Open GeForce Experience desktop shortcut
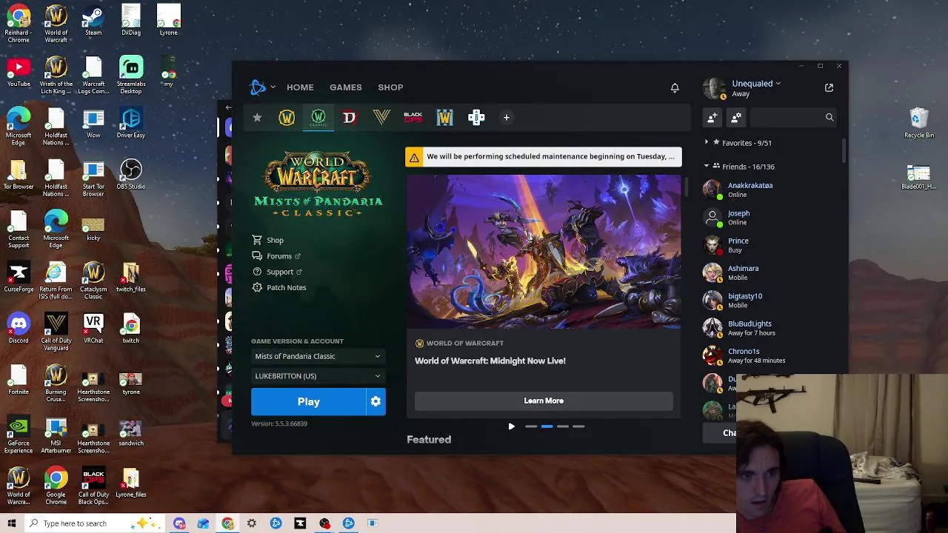The width and height of the screenshot is (948, 533). tap(19, 435)
